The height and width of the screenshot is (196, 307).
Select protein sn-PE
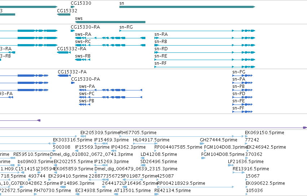coord(242,105)
